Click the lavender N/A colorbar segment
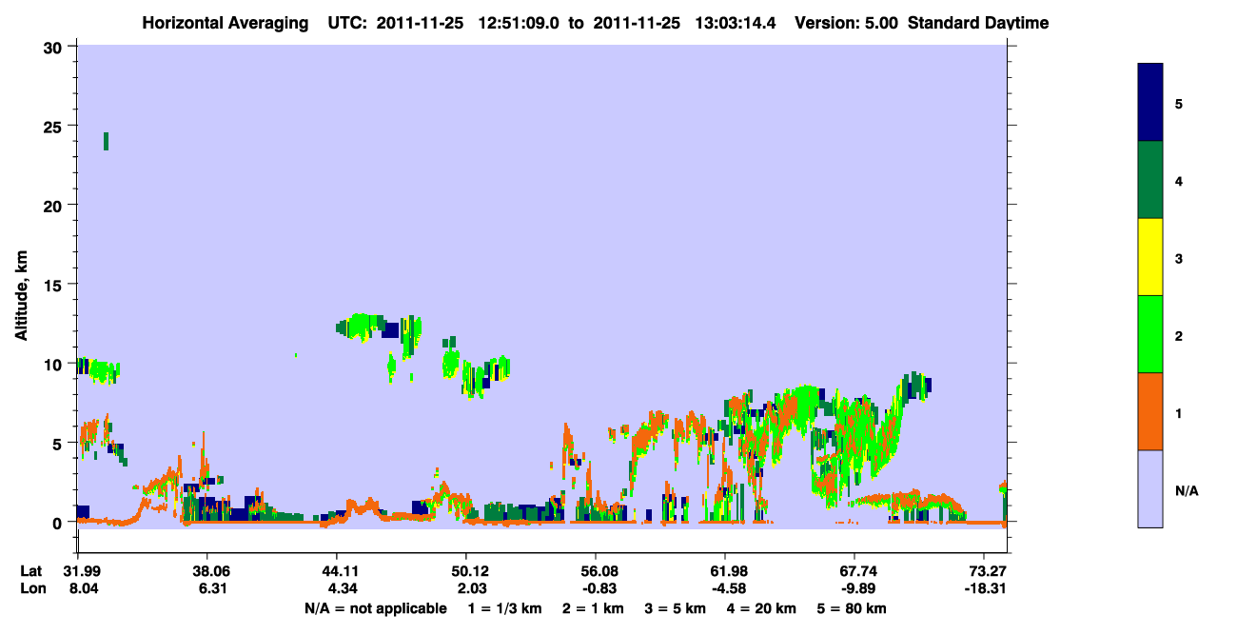The width and height of the screenshot is (1237, 635). point(1150,488)
